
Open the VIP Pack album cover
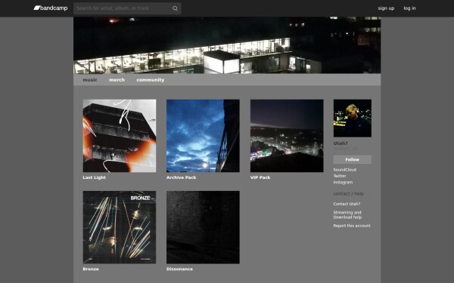click(287, 136)
